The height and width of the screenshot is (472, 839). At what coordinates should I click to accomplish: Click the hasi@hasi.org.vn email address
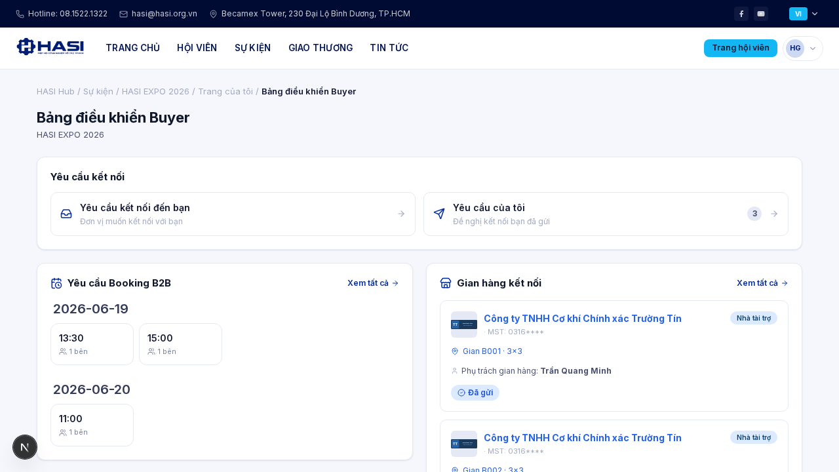[165, 14]
